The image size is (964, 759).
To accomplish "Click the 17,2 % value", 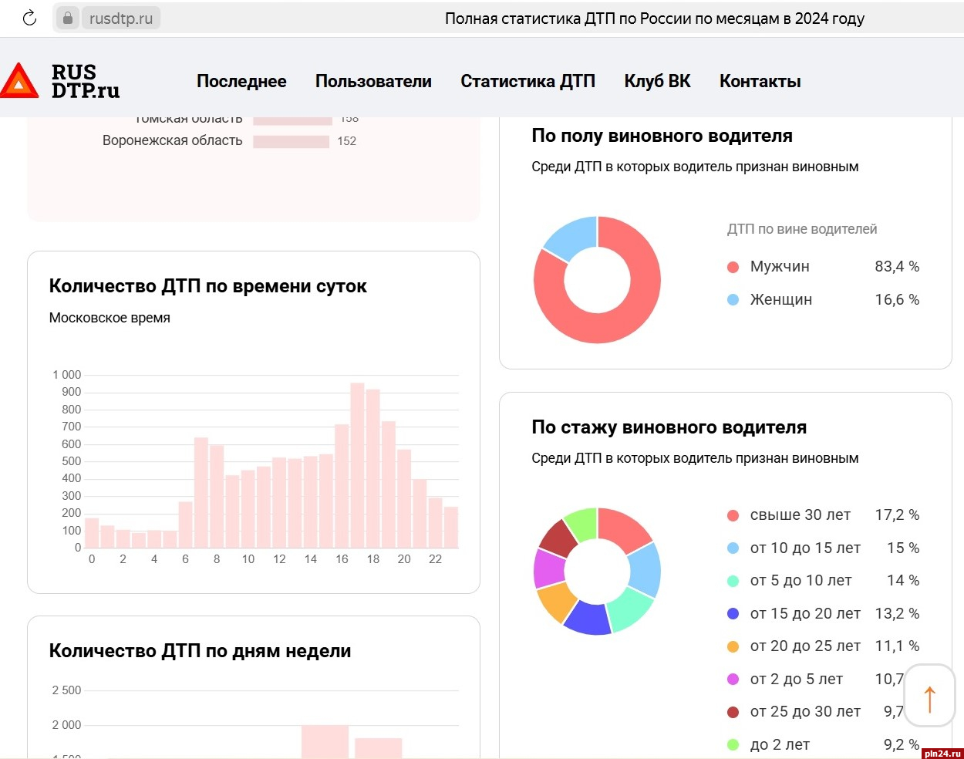I will click(x=897, y=515).
